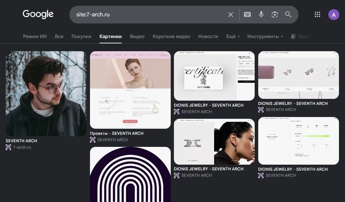Open search by image camera icon
Image resolution: width=345 pixels, height=202 pixels.
point(275,15)
